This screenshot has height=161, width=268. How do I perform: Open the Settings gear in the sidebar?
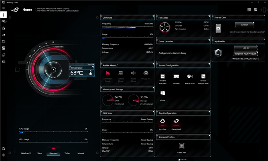pos(3,155)
